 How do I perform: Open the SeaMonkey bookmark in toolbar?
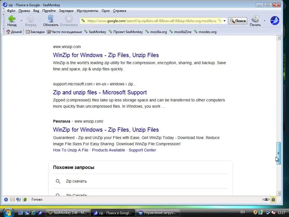pos(95,32)
